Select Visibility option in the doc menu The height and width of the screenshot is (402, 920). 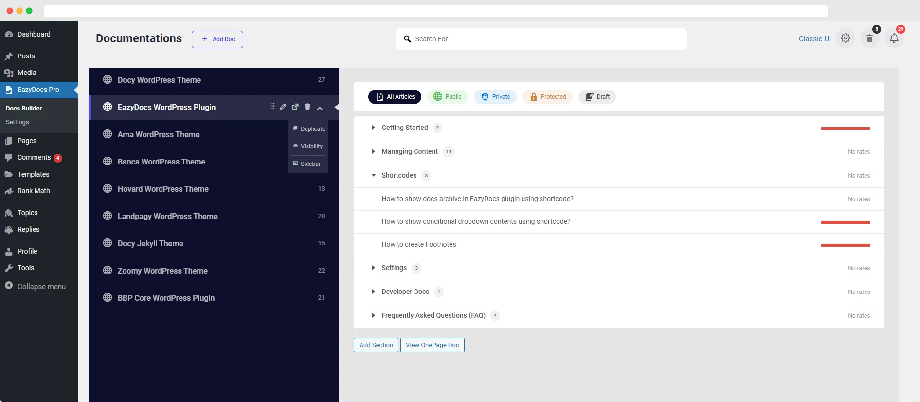pyautogui.click(x=308, y=146)
